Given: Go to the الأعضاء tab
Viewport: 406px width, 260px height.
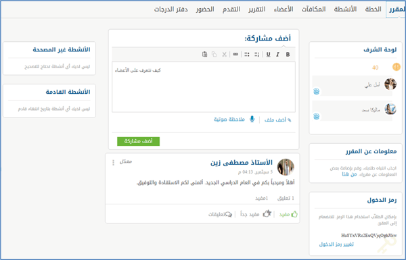Looking at the screenshot, I should [x=284, y=9].
